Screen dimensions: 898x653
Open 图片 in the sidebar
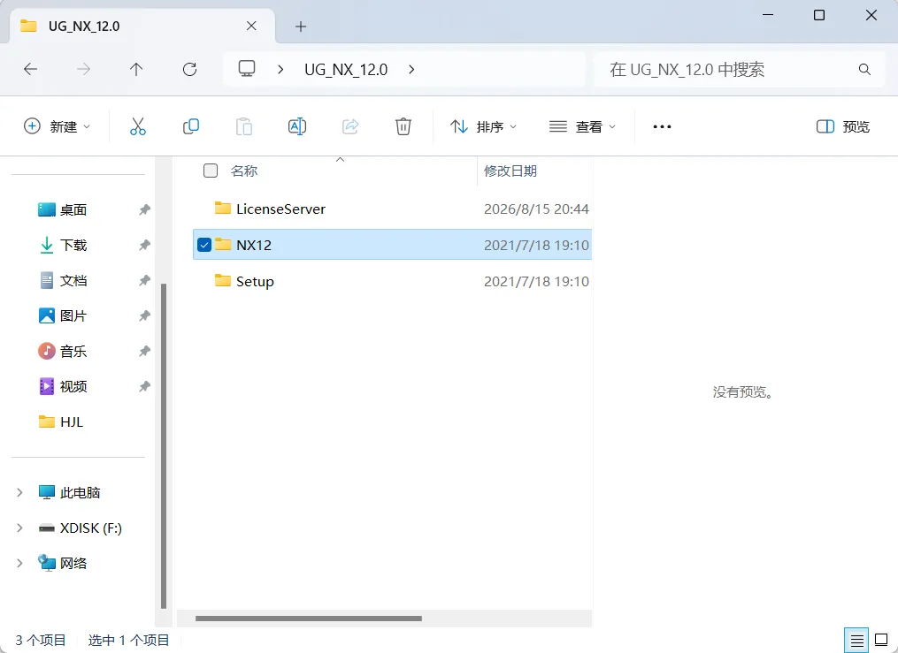click(x=73, y=315)
